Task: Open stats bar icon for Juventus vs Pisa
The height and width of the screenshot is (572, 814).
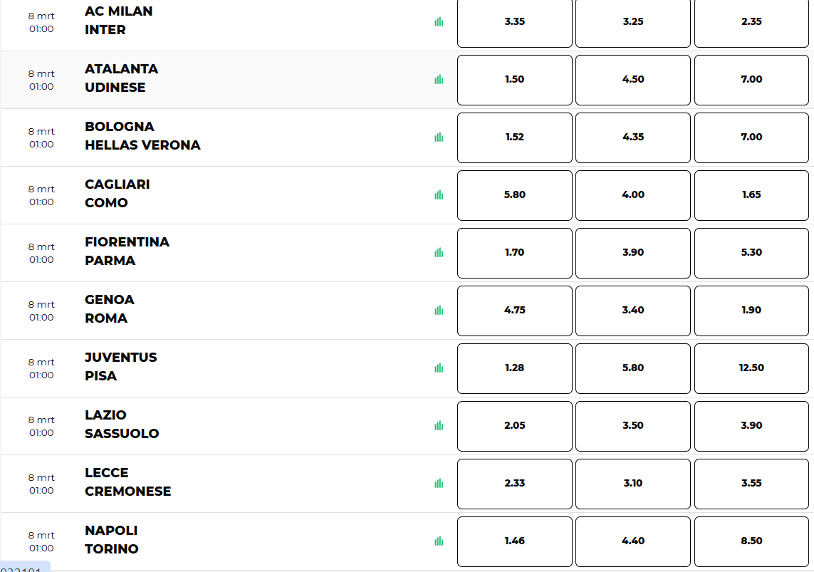Action: click(x=439, y=368)
